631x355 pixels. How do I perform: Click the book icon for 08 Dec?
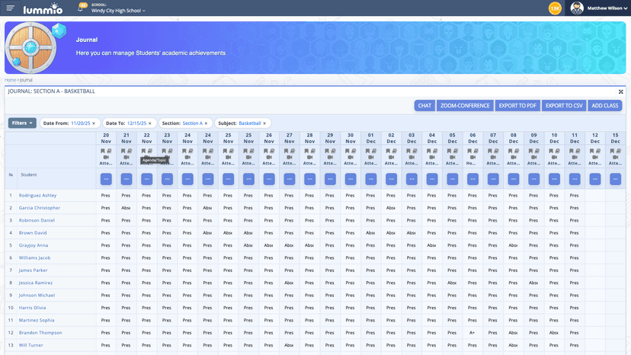point(517,151)
